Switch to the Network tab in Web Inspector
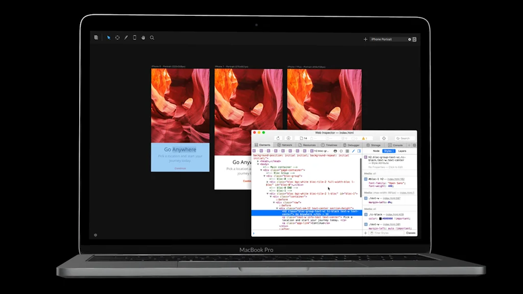 click(286, 144)
